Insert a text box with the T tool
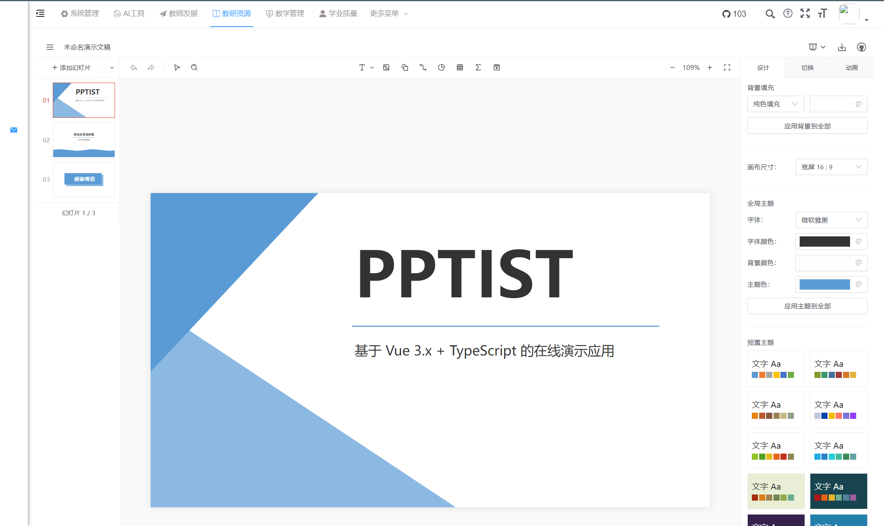Image resolution: width=884 pixels, height=526 pixels. click(362, 67)
